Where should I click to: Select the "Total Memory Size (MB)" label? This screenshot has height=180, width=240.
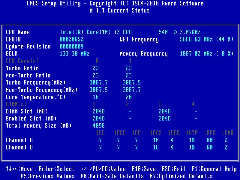point(39,126)
